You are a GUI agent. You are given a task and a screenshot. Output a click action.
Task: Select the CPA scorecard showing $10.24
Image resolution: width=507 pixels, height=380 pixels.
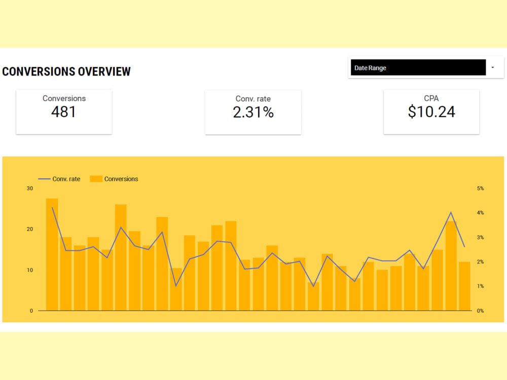coord(431,112)
